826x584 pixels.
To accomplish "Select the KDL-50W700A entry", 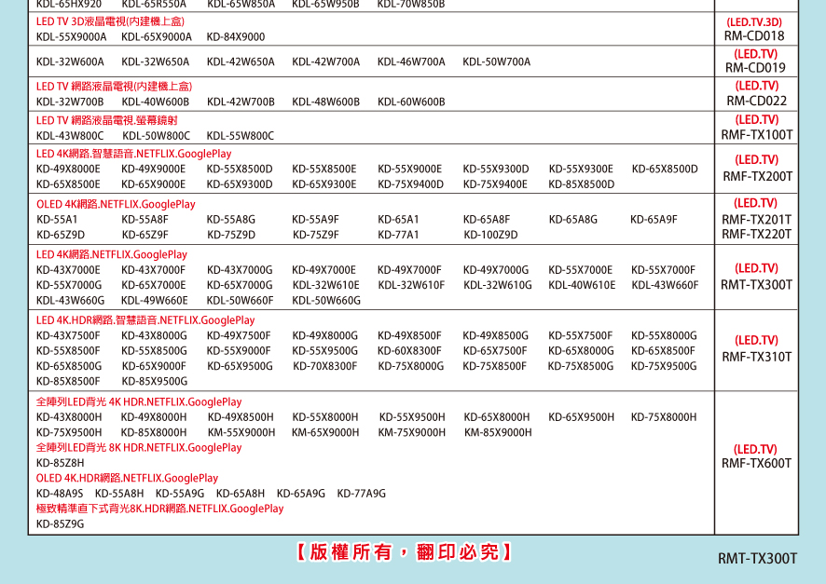I will [497, 61].
